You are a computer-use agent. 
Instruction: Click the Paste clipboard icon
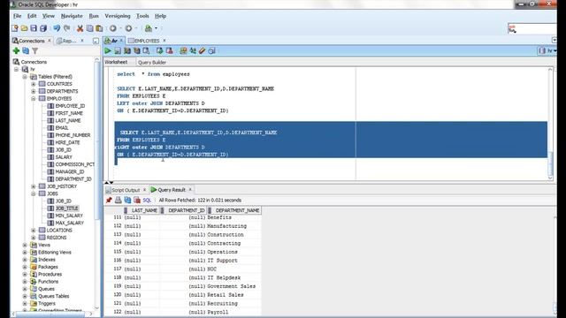99,28
